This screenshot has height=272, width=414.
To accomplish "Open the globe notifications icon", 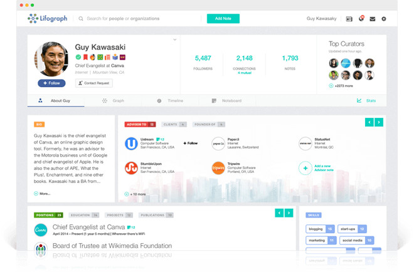I will coord(361,18).
